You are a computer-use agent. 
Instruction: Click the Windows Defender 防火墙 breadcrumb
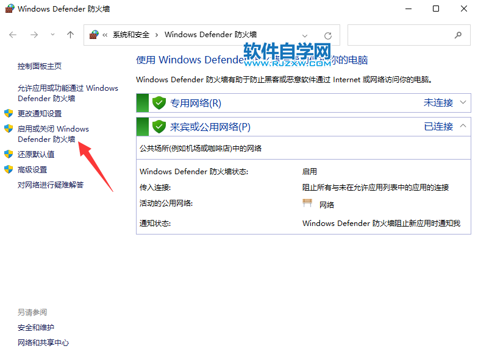coord(211,35)
